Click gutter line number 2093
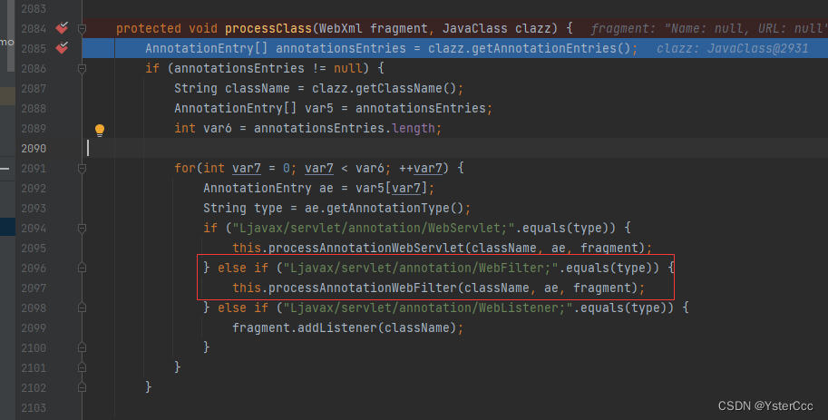The image size is (828, 420). [34, 208]
